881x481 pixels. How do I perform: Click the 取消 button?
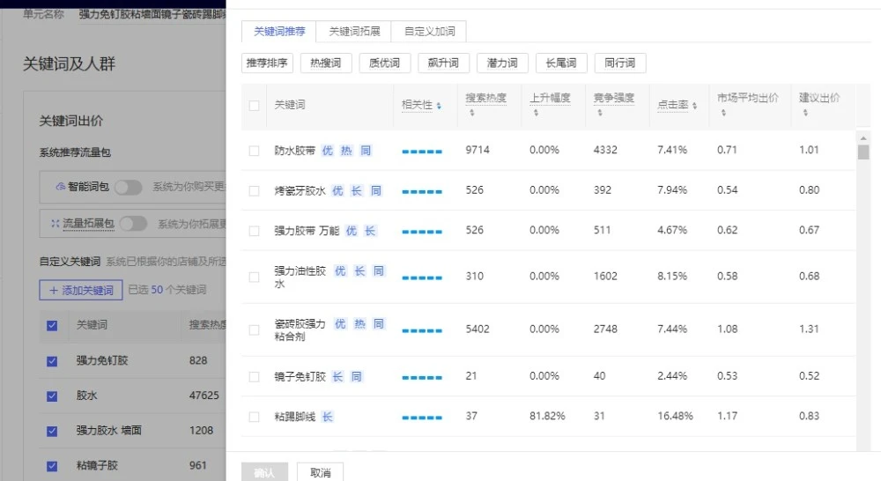tap(321, 472)
